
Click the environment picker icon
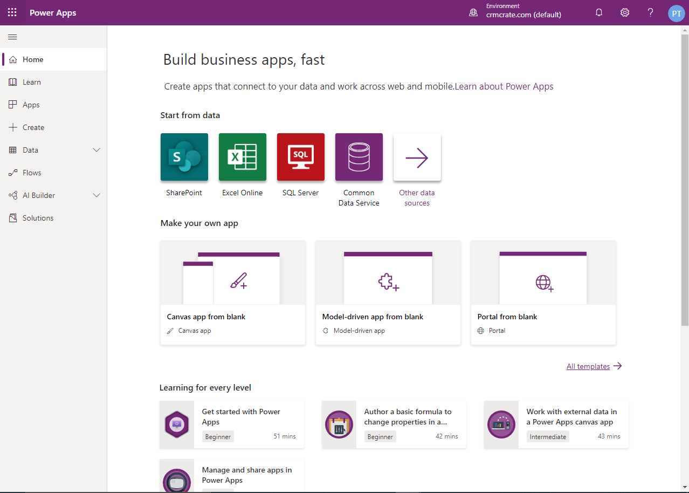[x=473, y=12]
